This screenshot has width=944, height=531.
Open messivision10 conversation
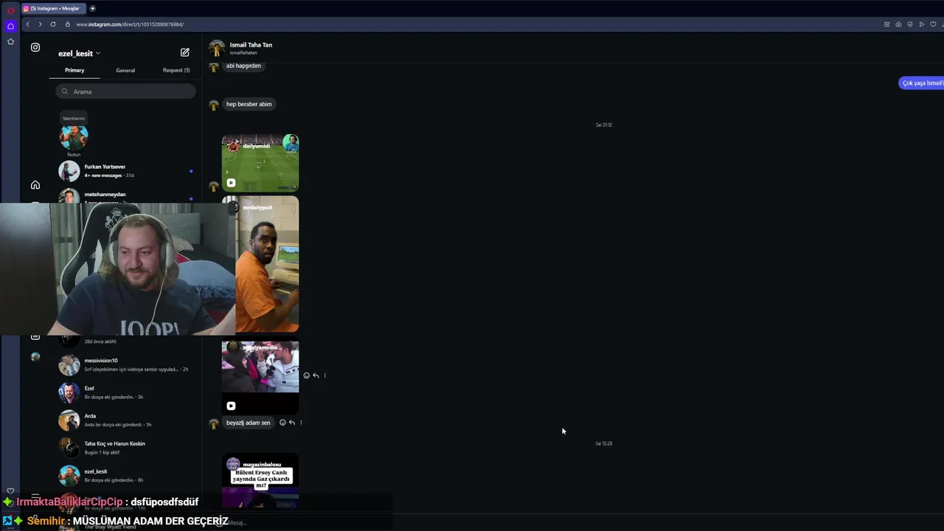[125, 364]
